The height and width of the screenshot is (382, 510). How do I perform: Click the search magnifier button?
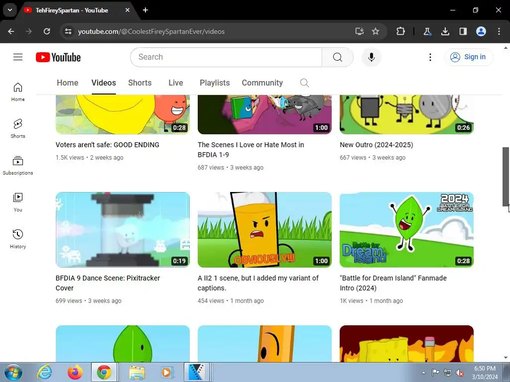(x=338, y=57)
